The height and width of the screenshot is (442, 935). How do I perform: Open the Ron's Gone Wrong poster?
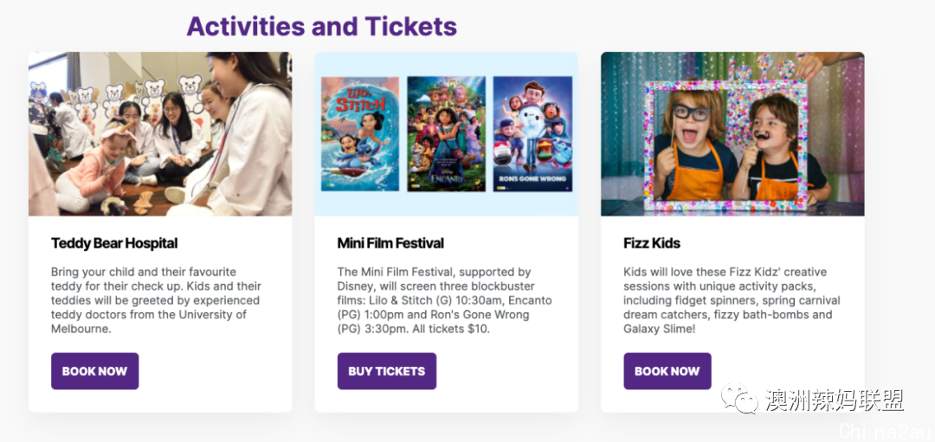[532, 134]
